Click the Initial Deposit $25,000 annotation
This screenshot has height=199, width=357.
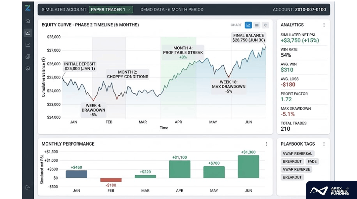(x=80, y=66)
